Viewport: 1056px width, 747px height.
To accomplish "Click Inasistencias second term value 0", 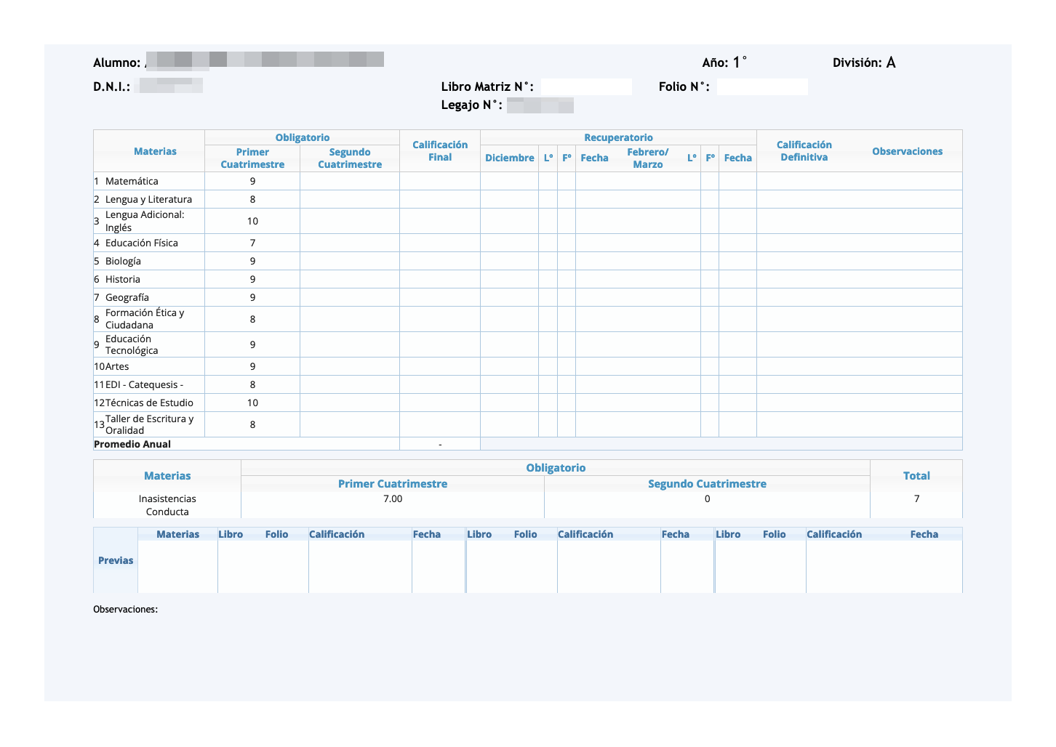I will coord(707,498).
